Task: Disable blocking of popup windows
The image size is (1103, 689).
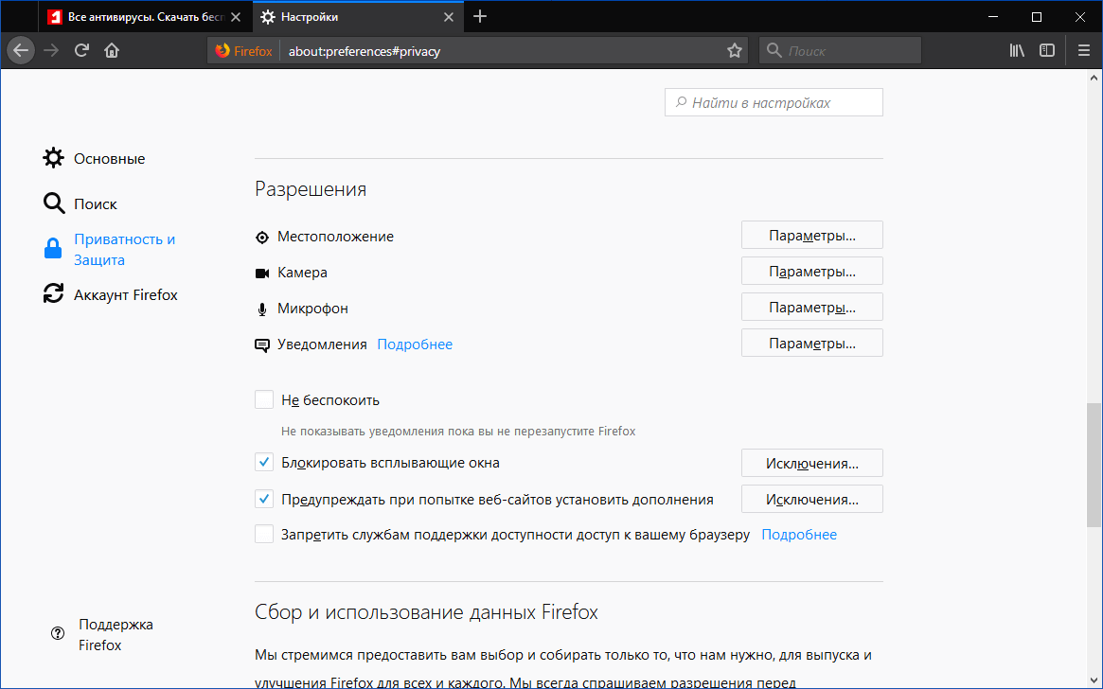Action: point(264,461)
